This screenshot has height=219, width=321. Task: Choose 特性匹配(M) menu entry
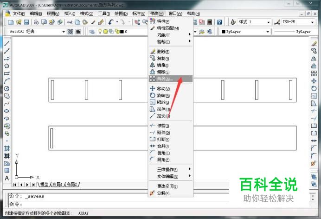[x=171, y=28]
